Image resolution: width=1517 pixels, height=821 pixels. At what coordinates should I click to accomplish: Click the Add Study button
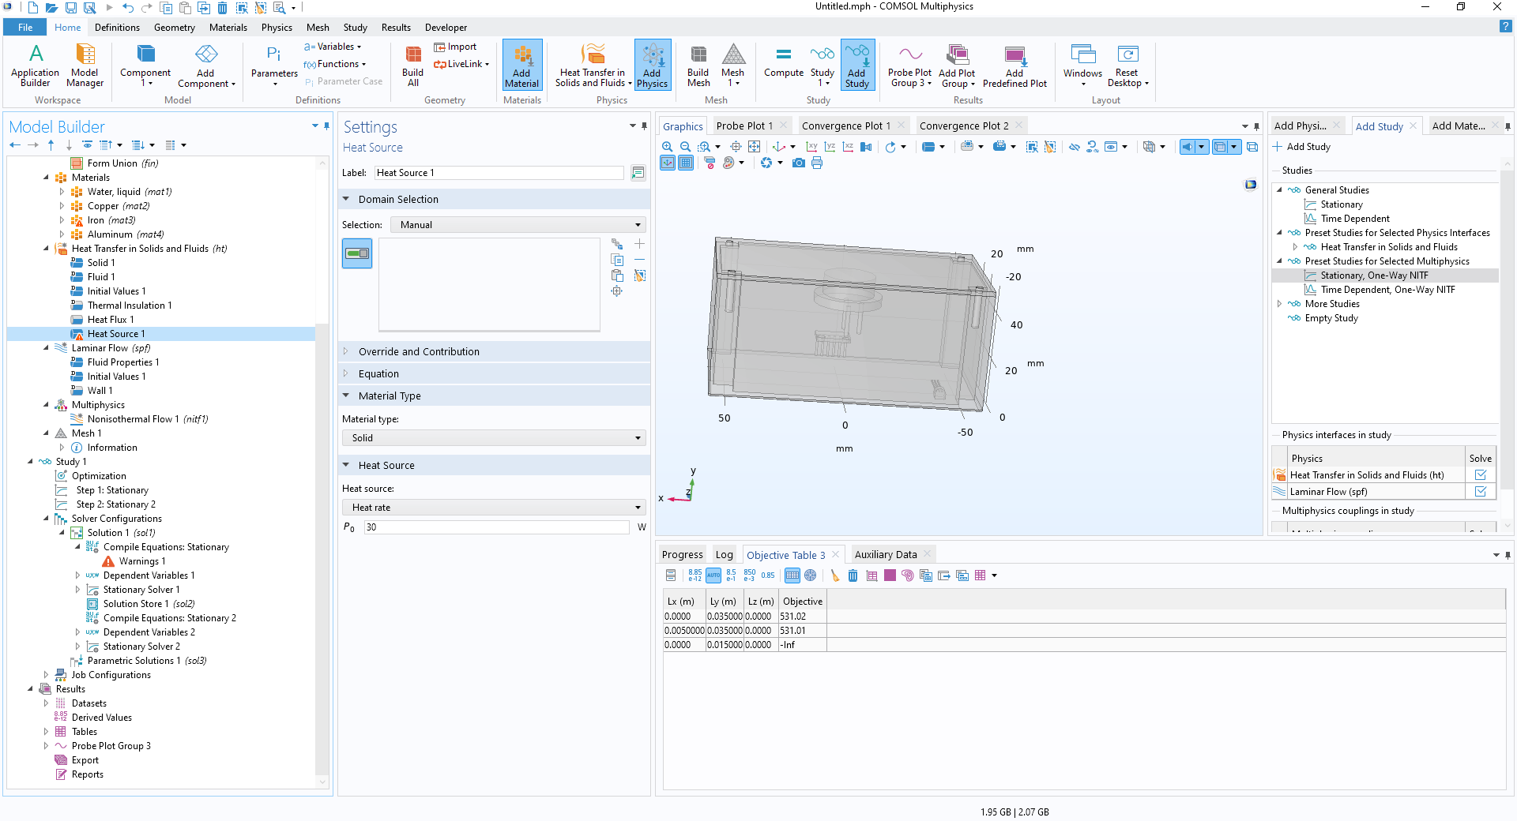pyautogui.click(x=1301, y=147)
